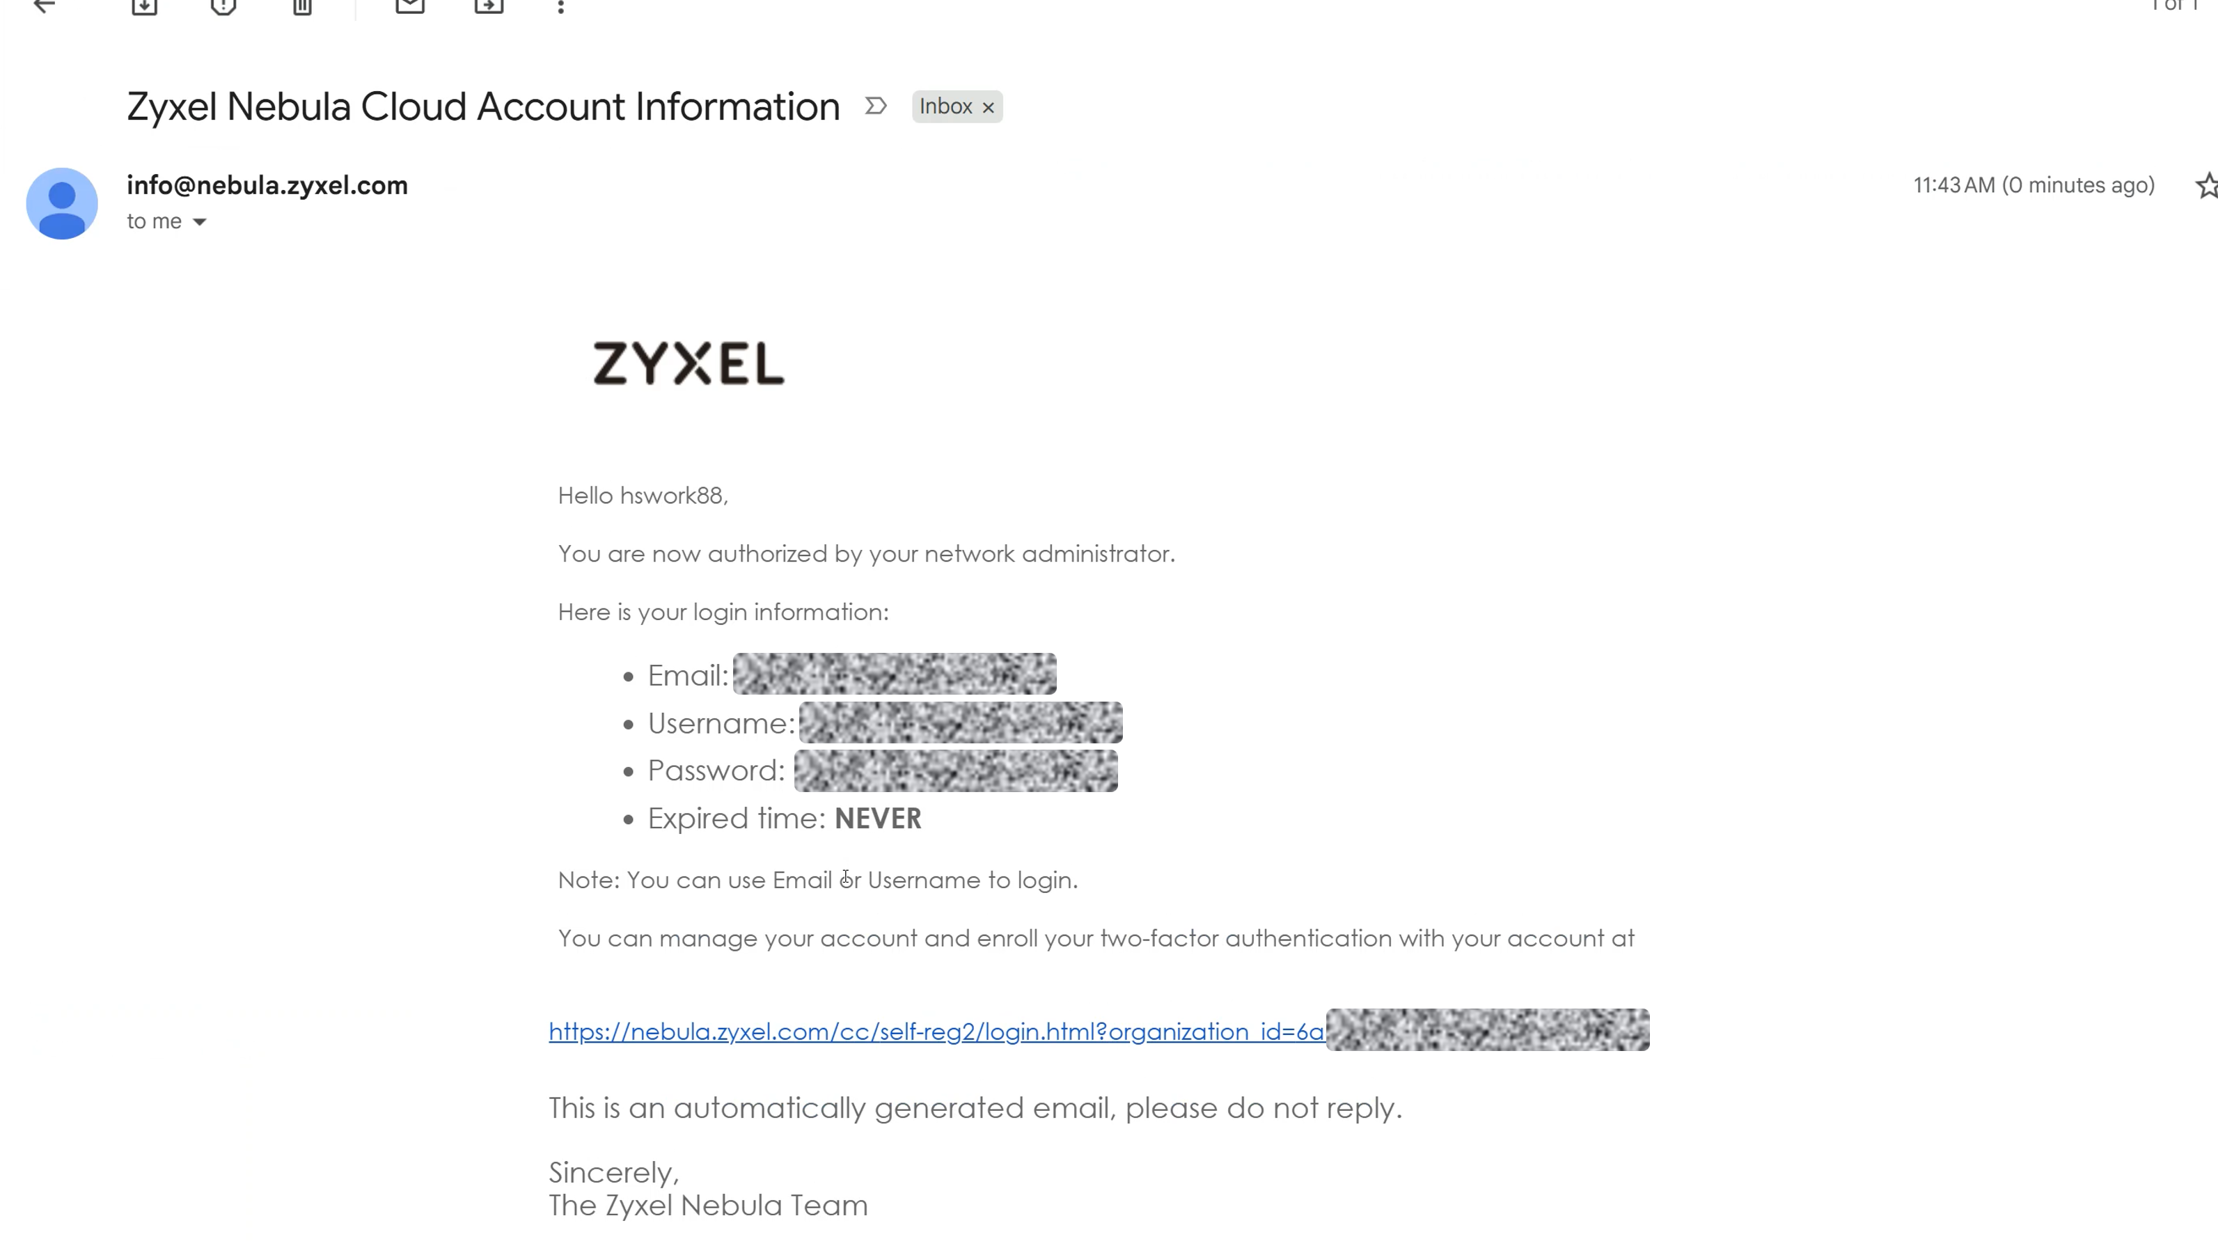Open the three-dot More options menu
The height and width of the screenshot is (1248, 2218).
[560, 7]
